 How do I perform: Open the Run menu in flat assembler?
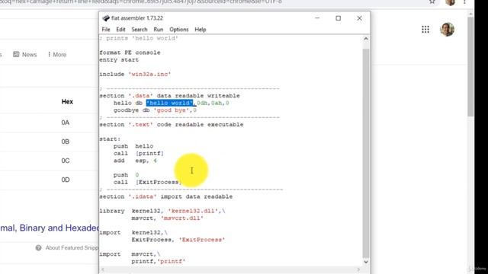click(159, 30)
